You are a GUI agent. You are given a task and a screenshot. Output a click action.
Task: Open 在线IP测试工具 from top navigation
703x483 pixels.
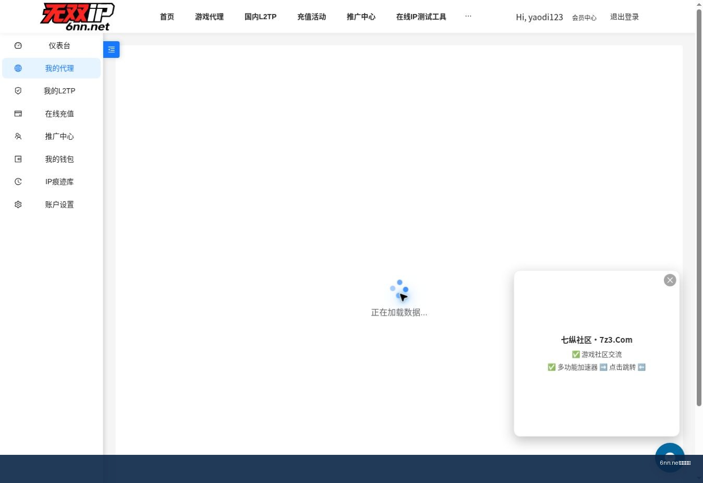(x=421, y=17)
